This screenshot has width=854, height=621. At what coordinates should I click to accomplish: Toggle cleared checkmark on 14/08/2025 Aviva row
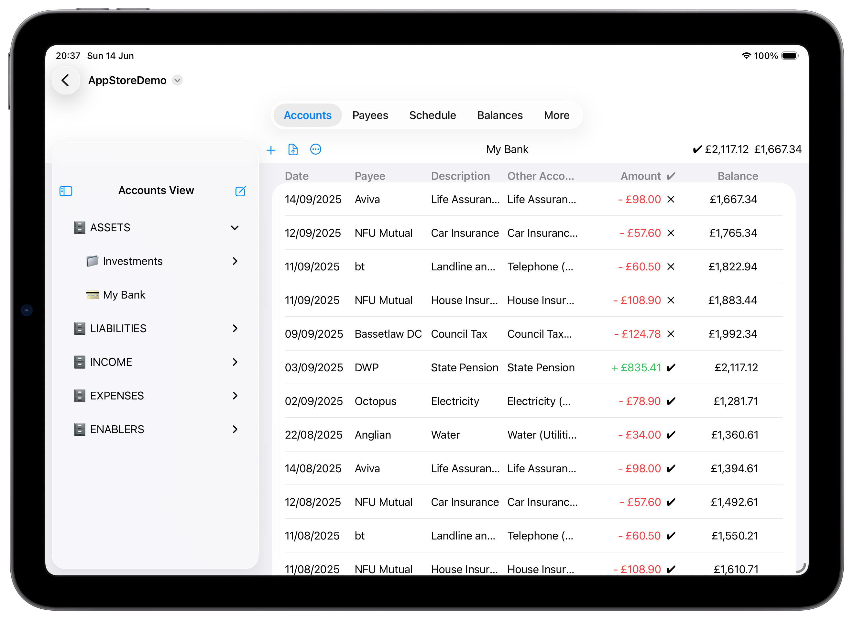point(671,468)
